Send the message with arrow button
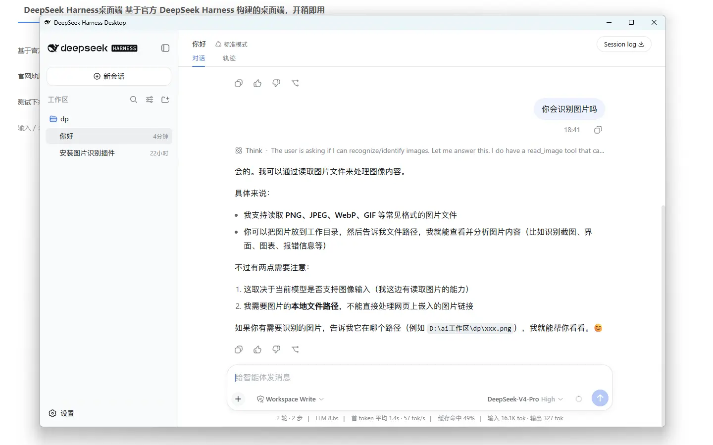This screenshot has width=713, height=445. tap(600, 398)
